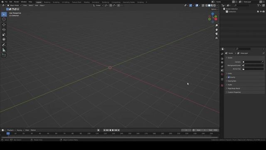This screenshot has width=266, height=150.
Task: Click the timeline End frame field
Action: click(213, 130)
